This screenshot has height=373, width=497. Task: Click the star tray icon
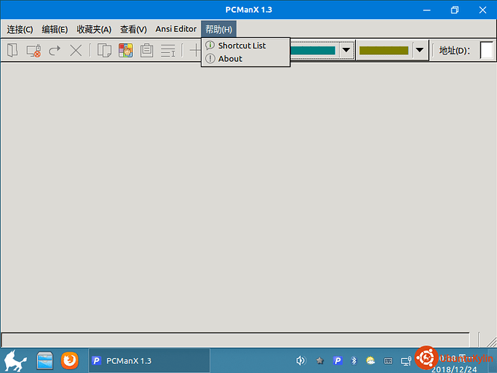[x=320, y=360]
